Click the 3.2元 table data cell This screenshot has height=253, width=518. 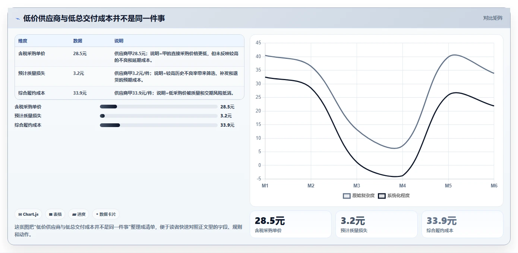79,73
